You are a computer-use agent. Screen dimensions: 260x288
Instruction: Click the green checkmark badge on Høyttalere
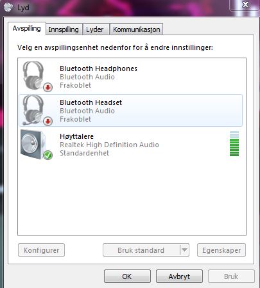tap(48, 155)
